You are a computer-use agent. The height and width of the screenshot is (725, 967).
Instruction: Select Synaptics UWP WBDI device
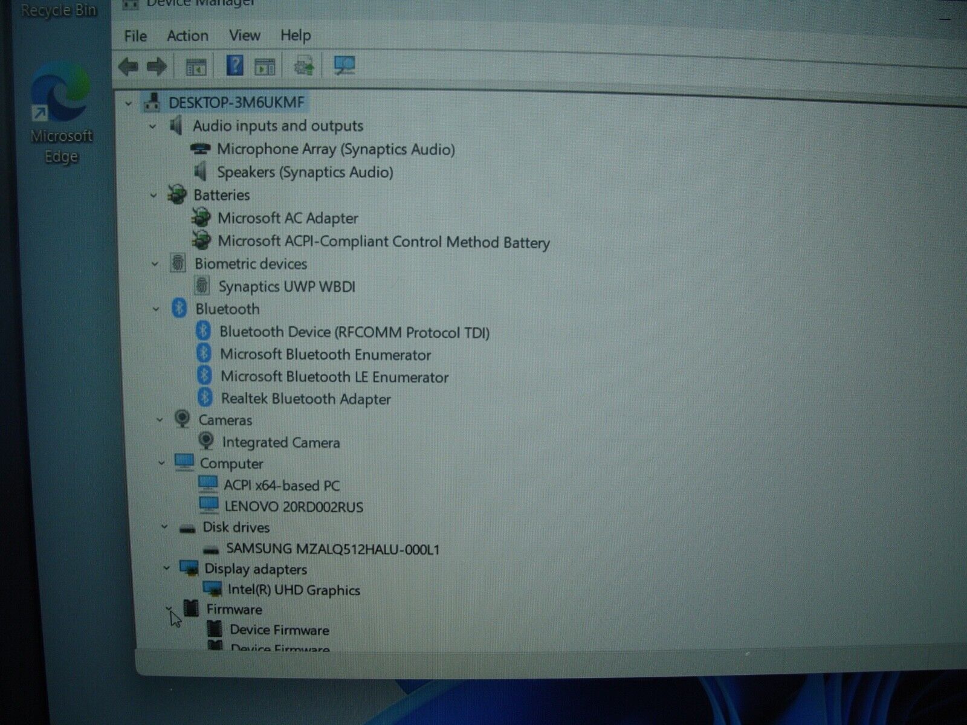coord(287,286)
